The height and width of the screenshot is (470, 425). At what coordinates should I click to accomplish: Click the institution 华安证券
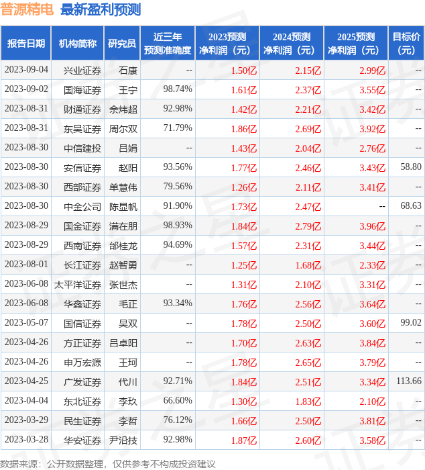pyautogui.click(x=82, y=441)
